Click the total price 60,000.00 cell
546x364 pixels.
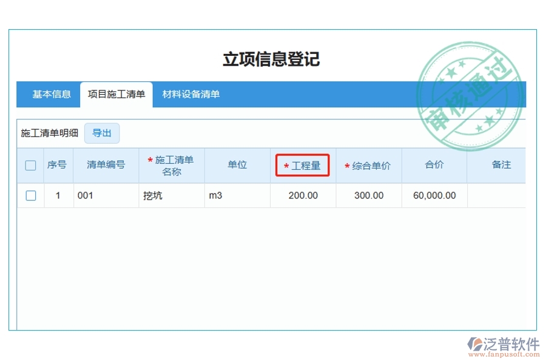[433, 195]
